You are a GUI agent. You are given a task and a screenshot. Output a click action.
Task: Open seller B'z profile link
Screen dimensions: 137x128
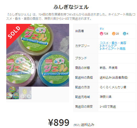tap(102, 29)
